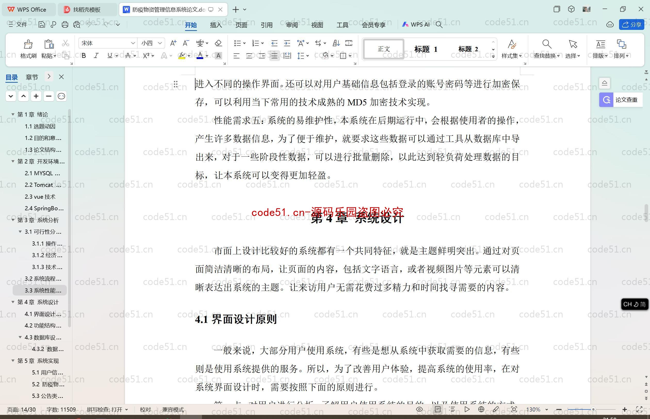Viewport: 650px width, 419px height.
Task: Open the 审阅 ribbon tab
Action: pyautogui.click(x=292, y=25)
